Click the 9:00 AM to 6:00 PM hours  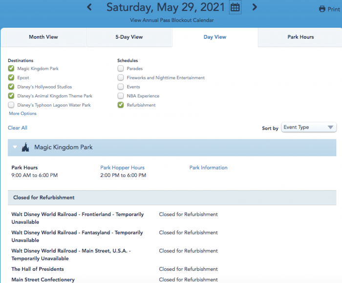(x=35, y=175)
